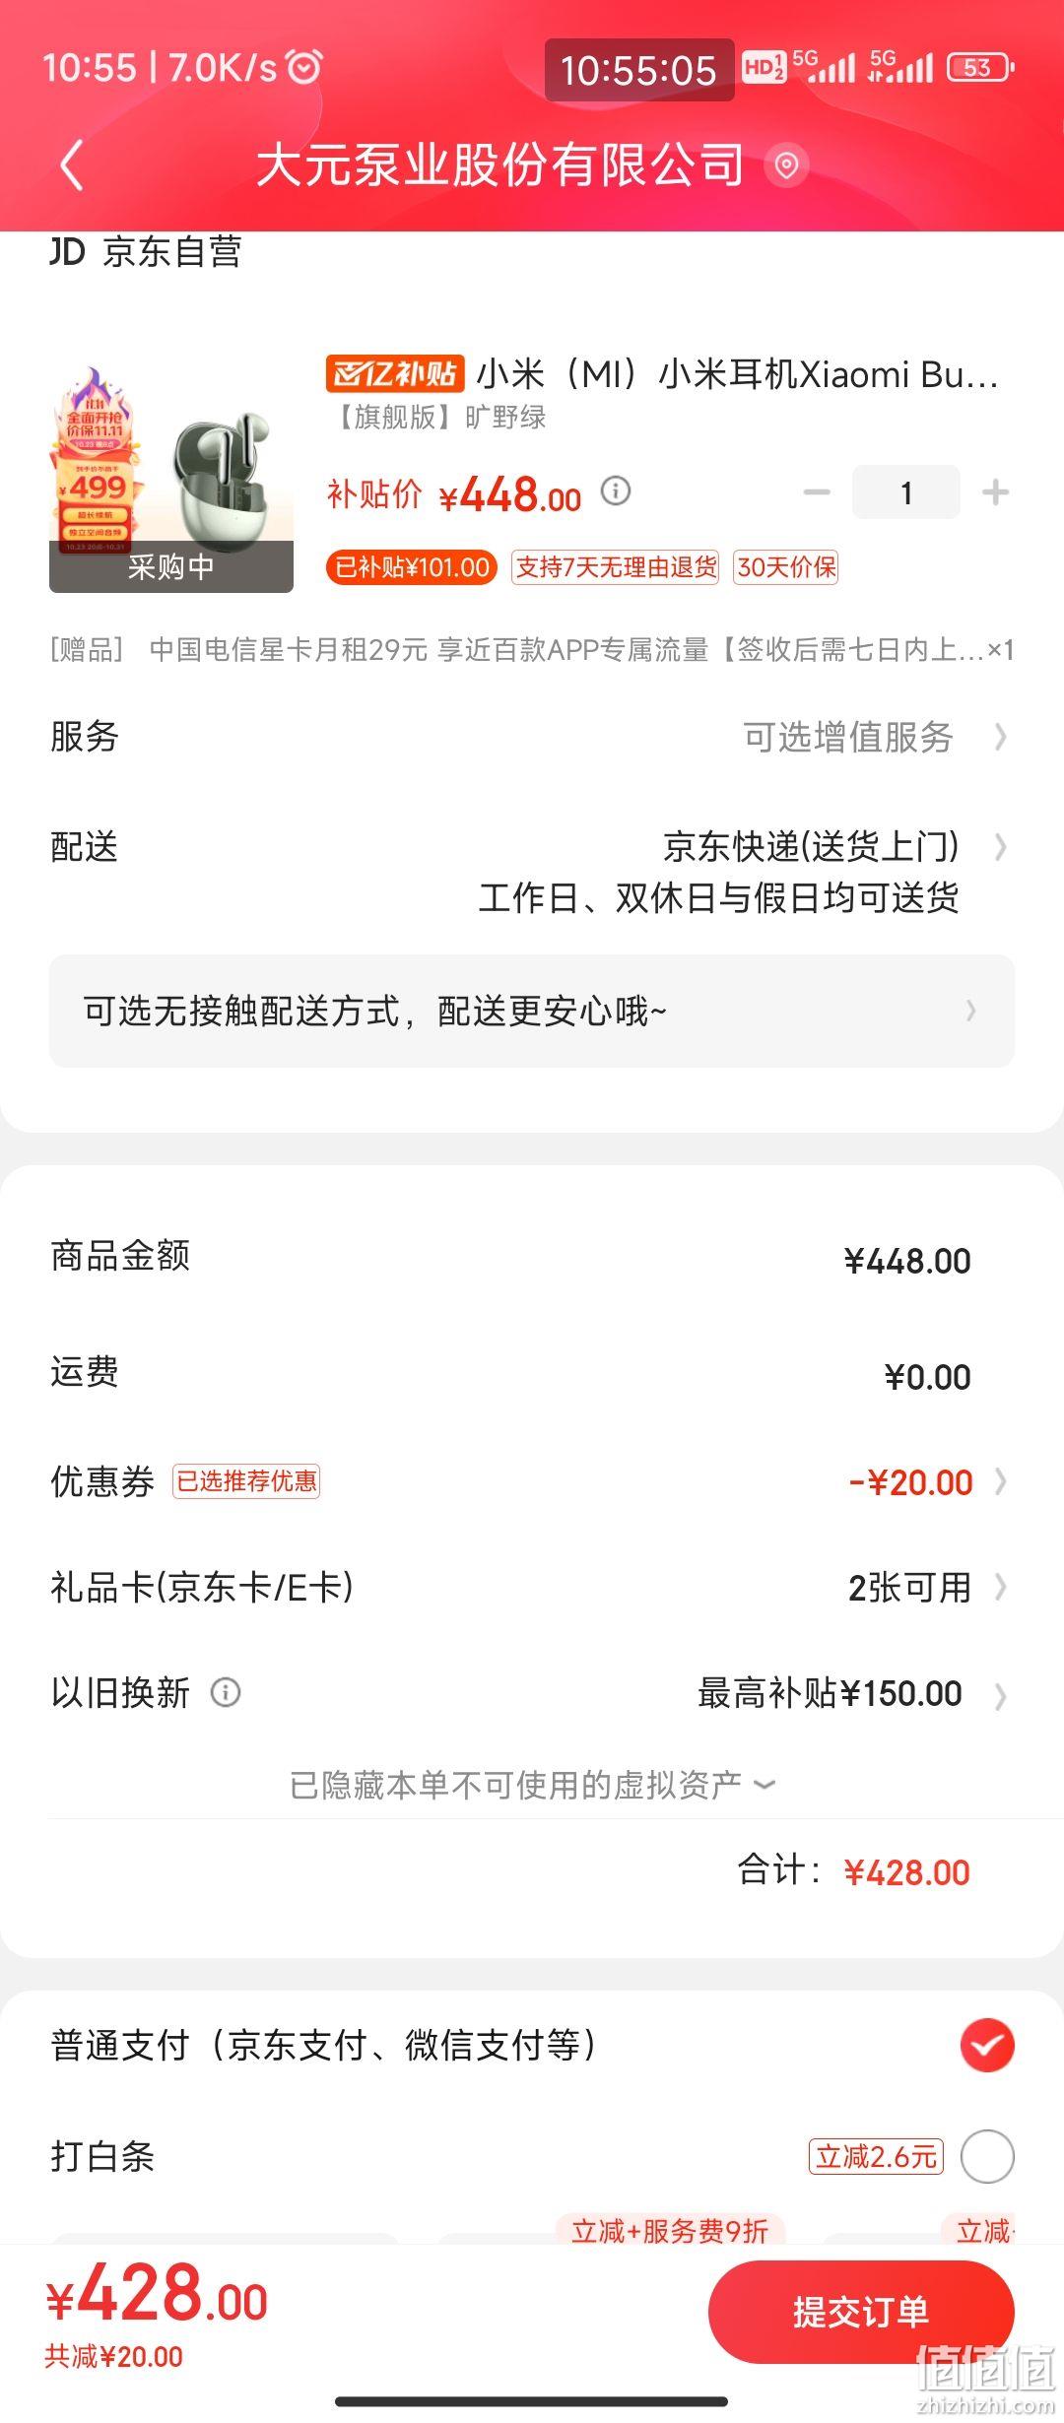Submit order with 提交订单 button
This screenshot has height=2423, width=1064.
861,2312
